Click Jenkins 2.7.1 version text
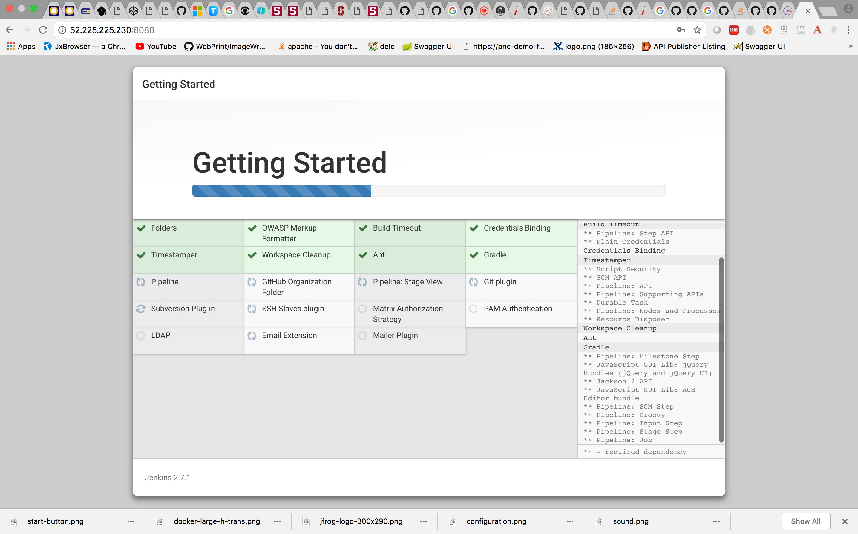This screenshot has height=534, width=858. coord(167,478)
